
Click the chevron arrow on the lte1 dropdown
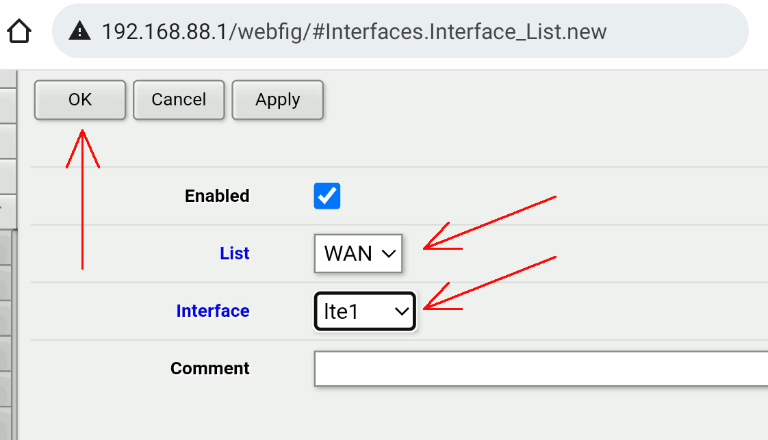[401, 312]
